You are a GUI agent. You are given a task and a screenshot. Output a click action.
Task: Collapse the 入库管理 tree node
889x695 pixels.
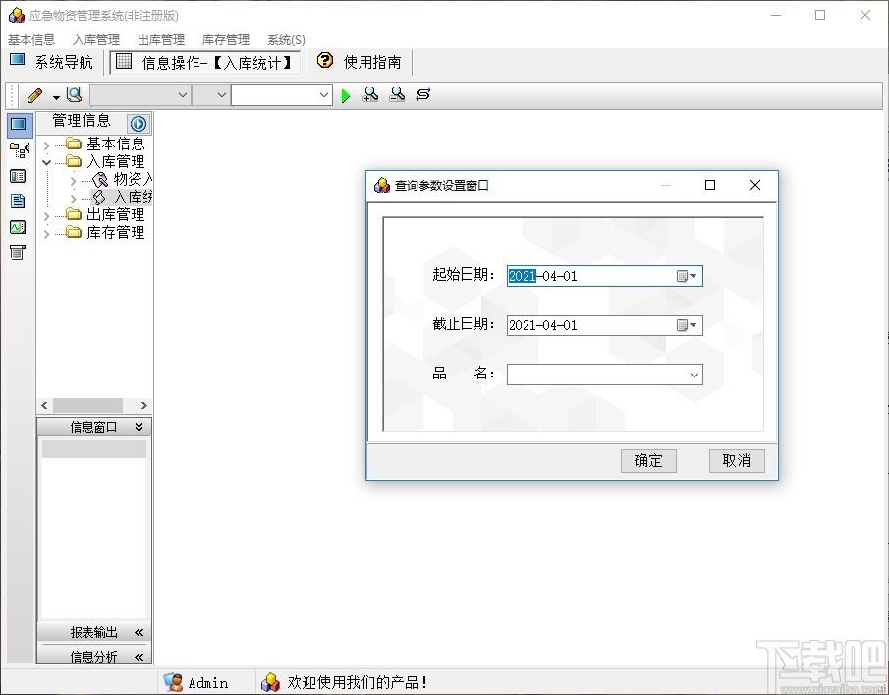click(46, 163)
